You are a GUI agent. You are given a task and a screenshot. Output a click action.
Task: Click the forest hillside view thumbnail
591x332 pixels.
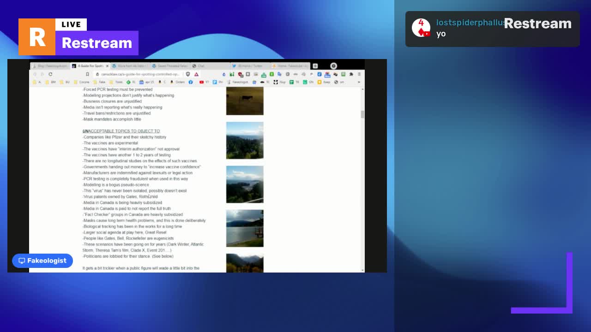(x=245, y=141)
